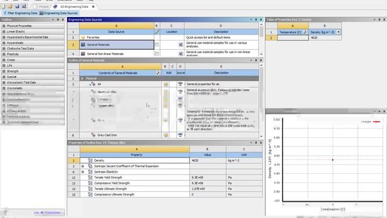Viewport: 387px width, 218px height.
Task: Expand the Linear Elastic toolbox group
Action: [4, 31]
